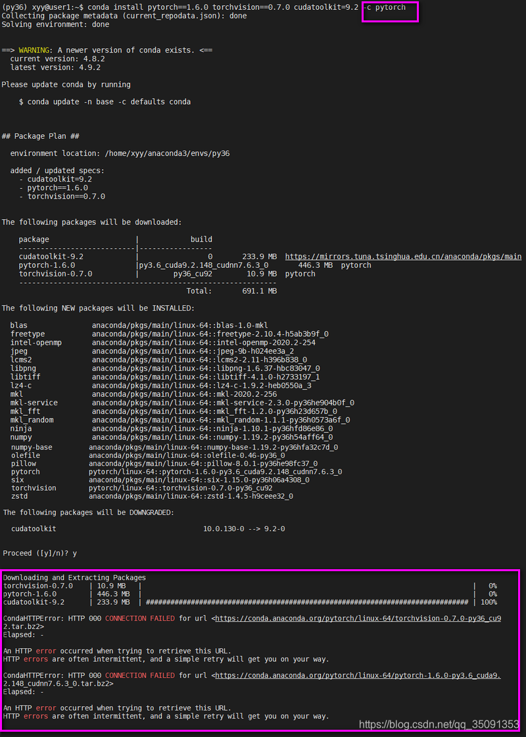Select the mkl-service package row
The height and width of the screenshot is (737, 526).
tap(182, 402)
